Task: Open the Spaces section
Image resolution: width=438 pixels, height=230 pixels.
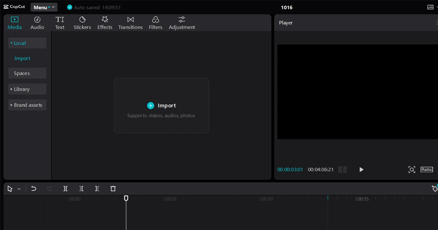Action: pyautogui.click(x=27, y=74)
